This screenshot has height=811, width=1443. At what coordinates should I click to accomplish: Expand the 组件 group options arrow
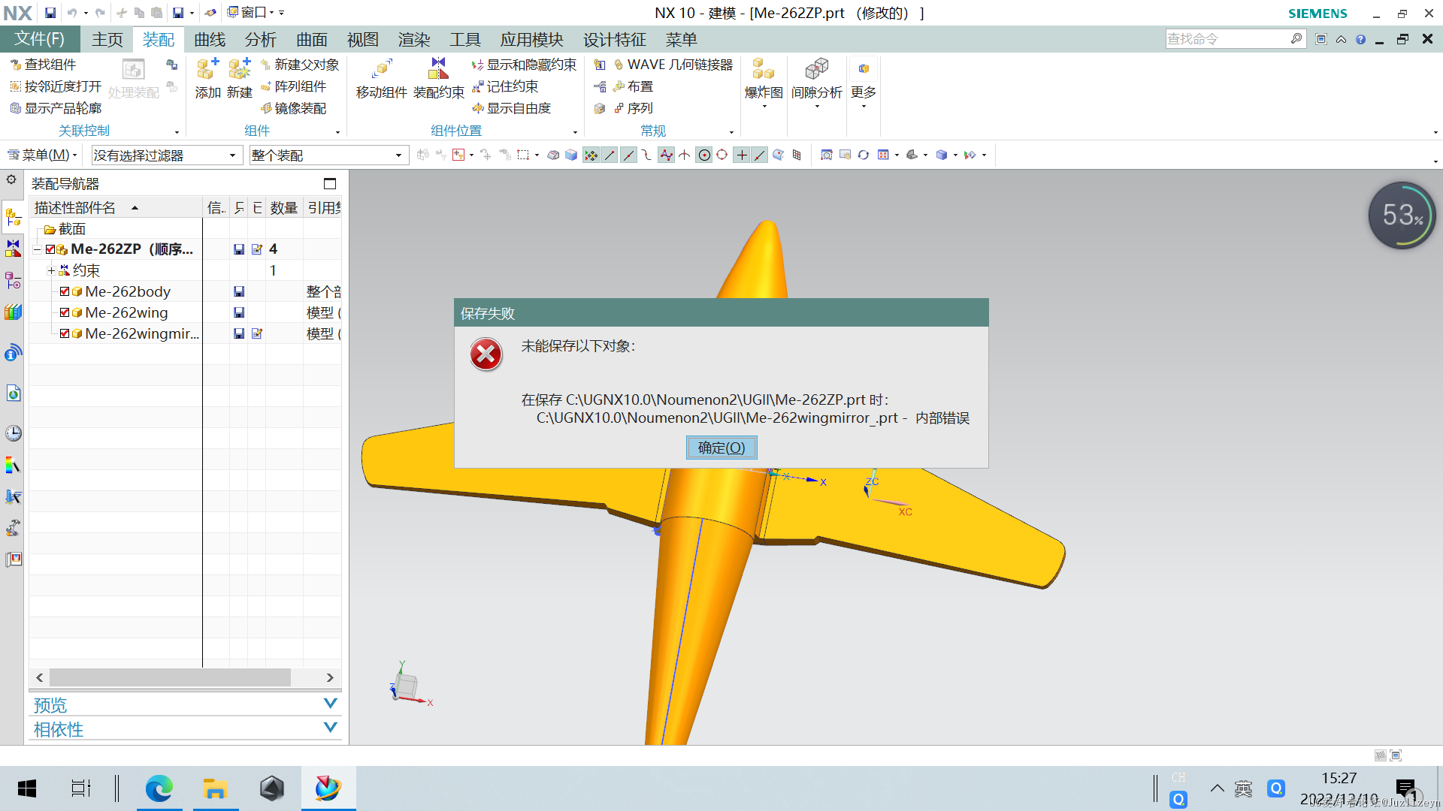click(337, 132)
